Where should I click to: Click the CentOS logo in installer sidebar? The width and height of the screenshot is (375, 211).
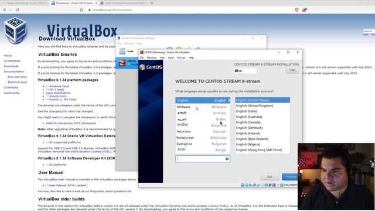point(151,67)
